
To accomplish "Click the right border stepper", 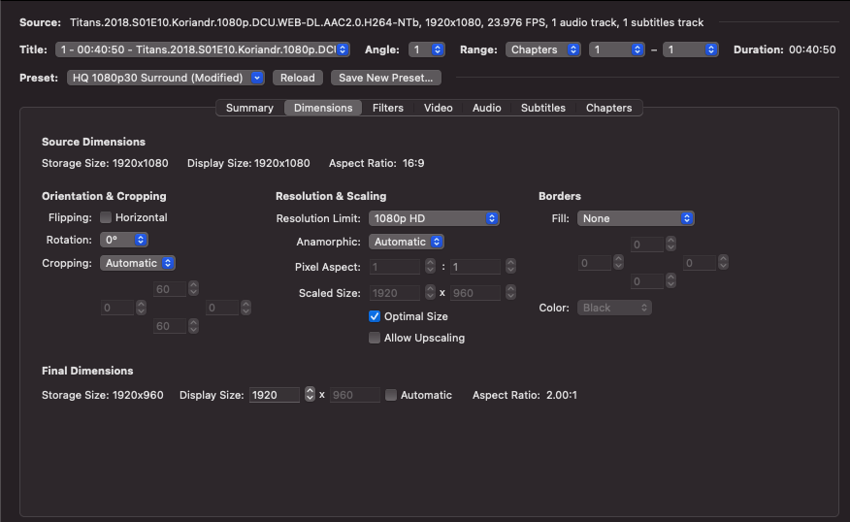I will click(x=723, y=262).
